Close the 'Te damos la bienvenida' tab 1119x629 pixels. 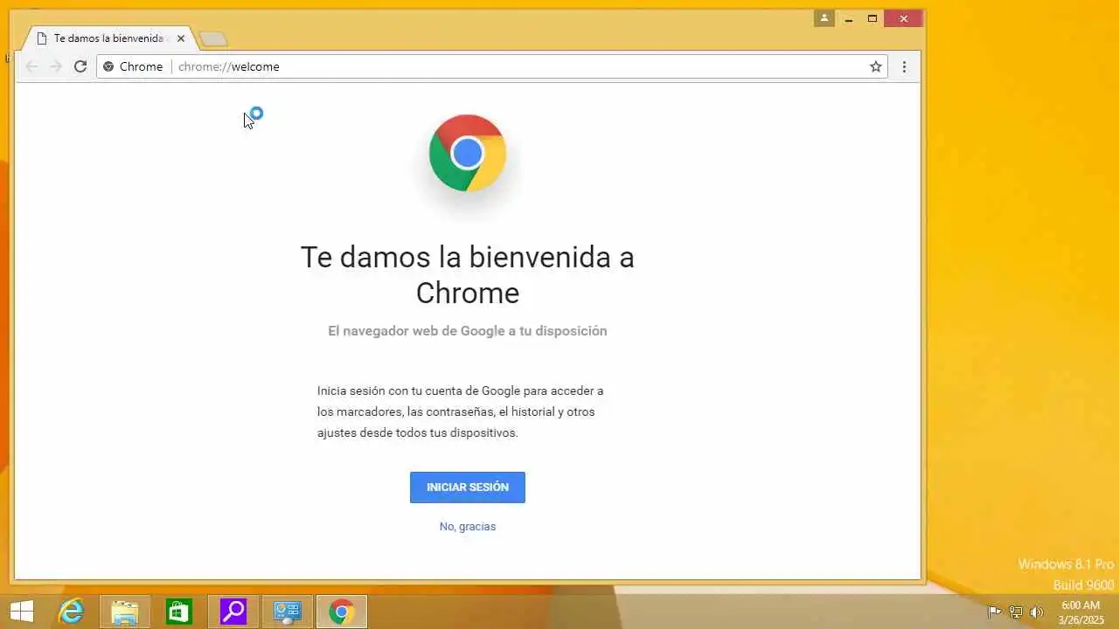click(181, 38)
